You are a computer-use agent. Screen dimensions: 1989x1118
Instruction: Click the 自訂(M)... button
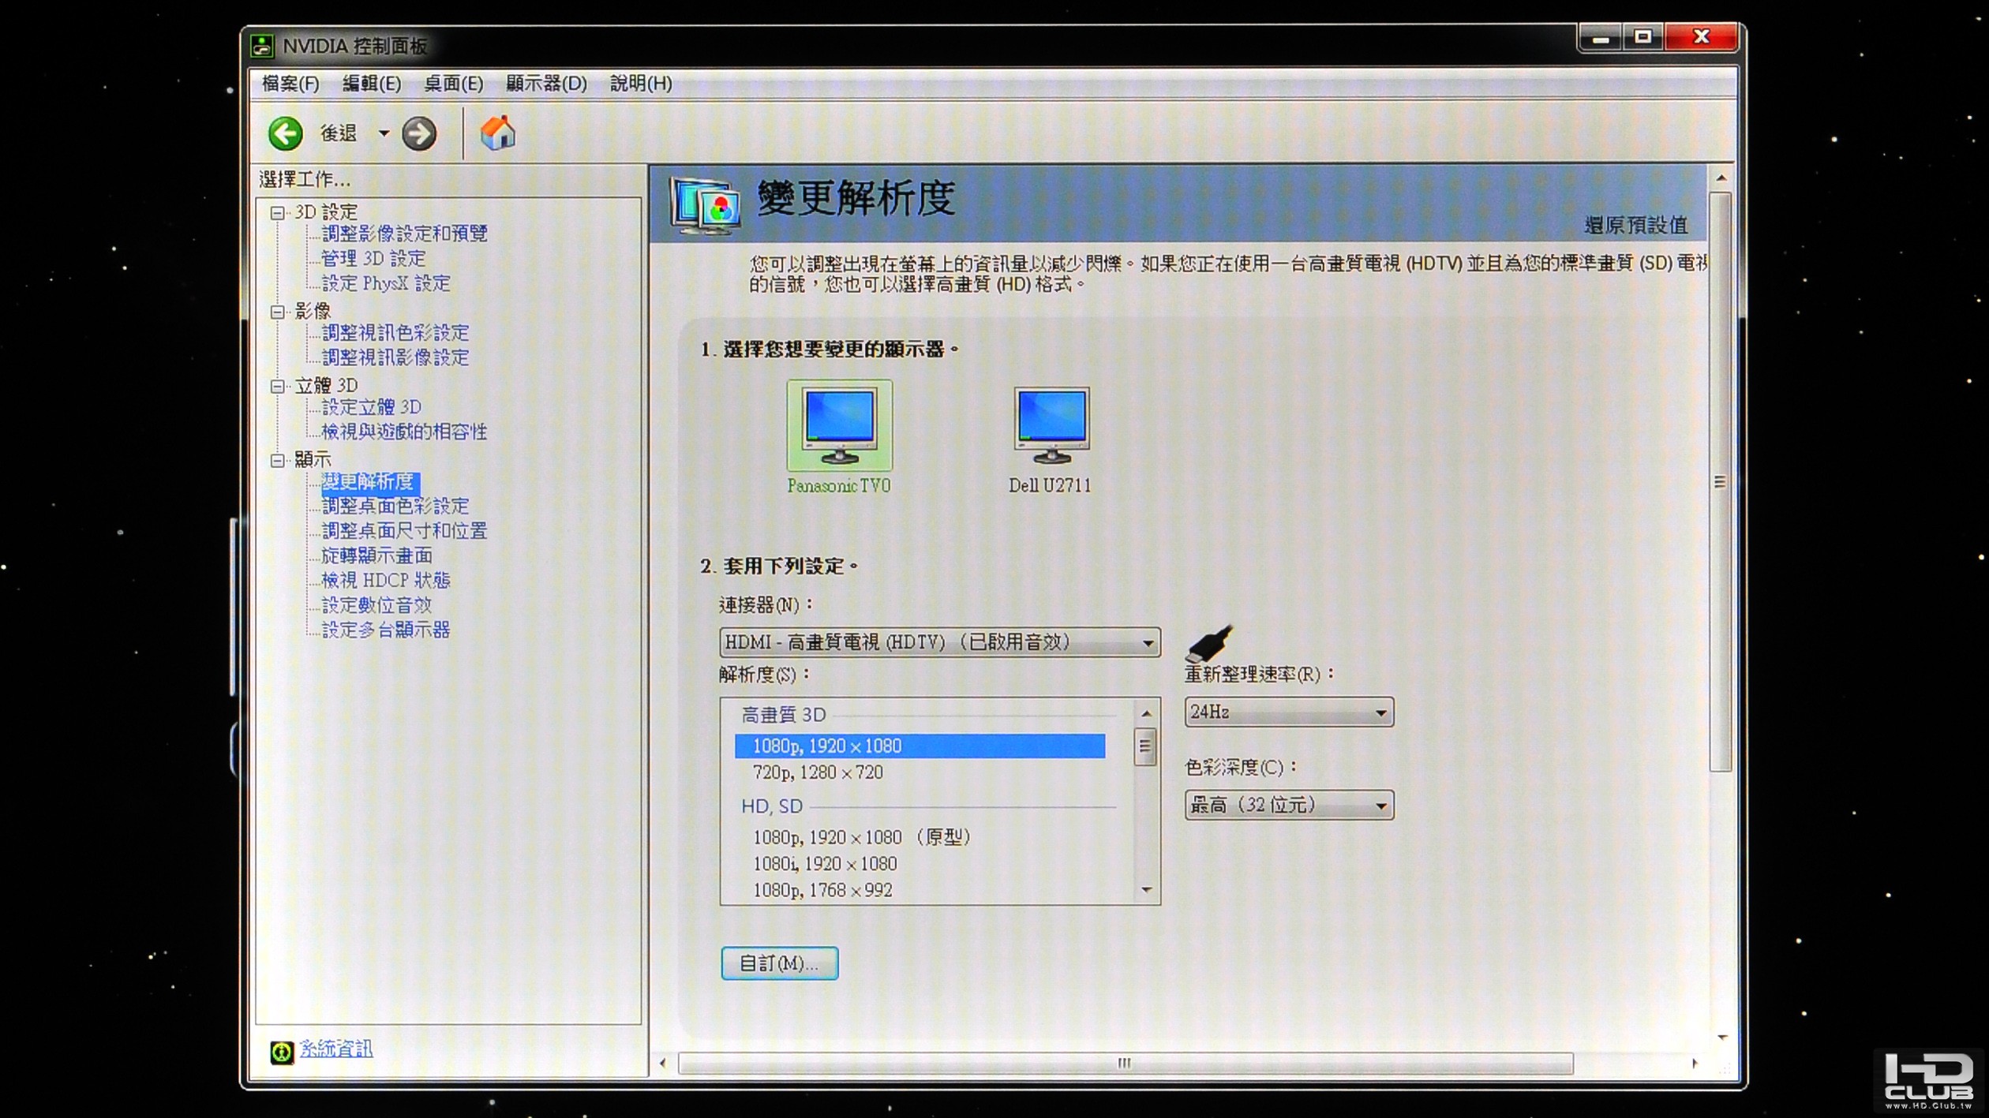(779, 963)
